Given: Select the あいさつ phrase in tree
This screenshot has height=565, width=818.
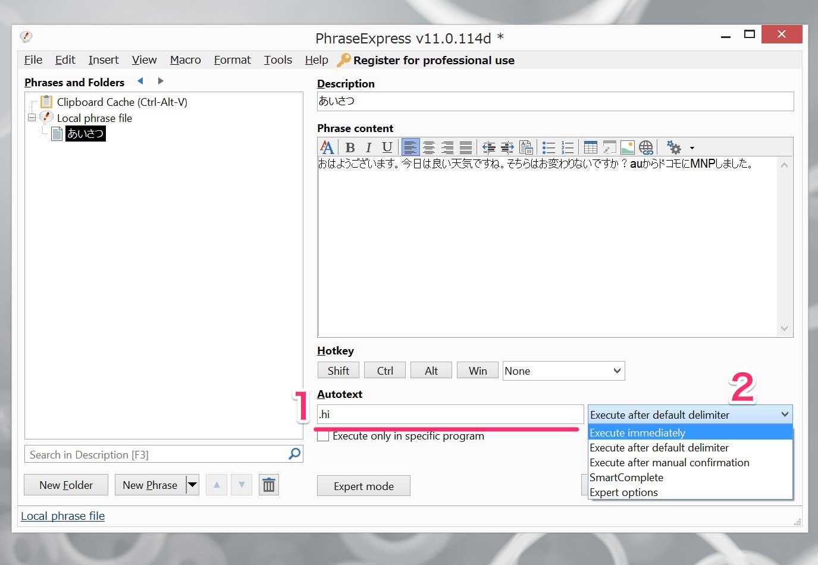Looking at the screenshot, I should (86, 133).
